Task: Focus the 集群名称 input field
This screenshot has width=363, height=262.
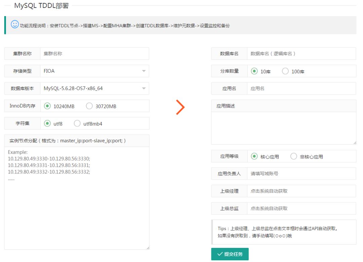Action: (x=94, y=53)
